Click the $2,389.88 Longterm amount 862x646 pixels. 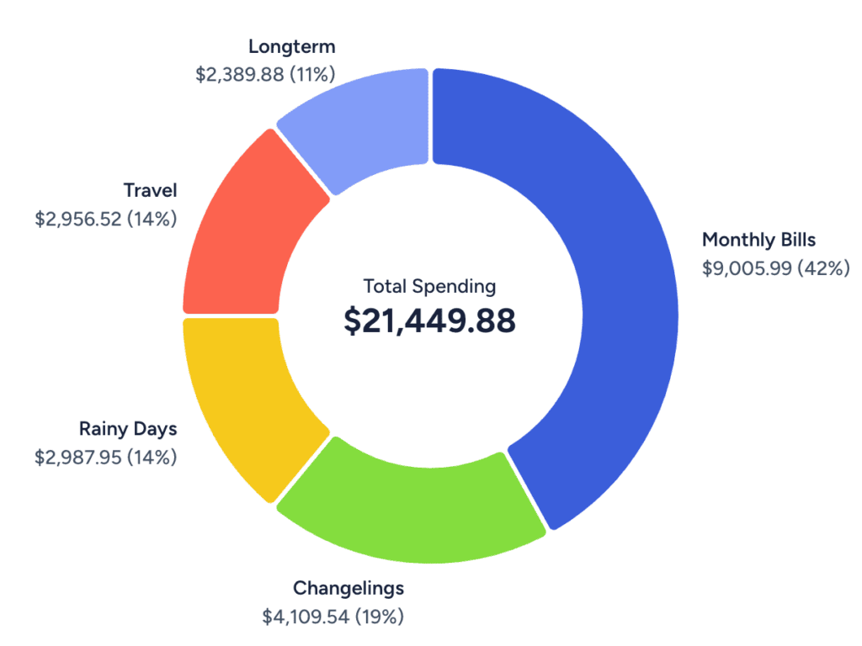coord(239,75)
